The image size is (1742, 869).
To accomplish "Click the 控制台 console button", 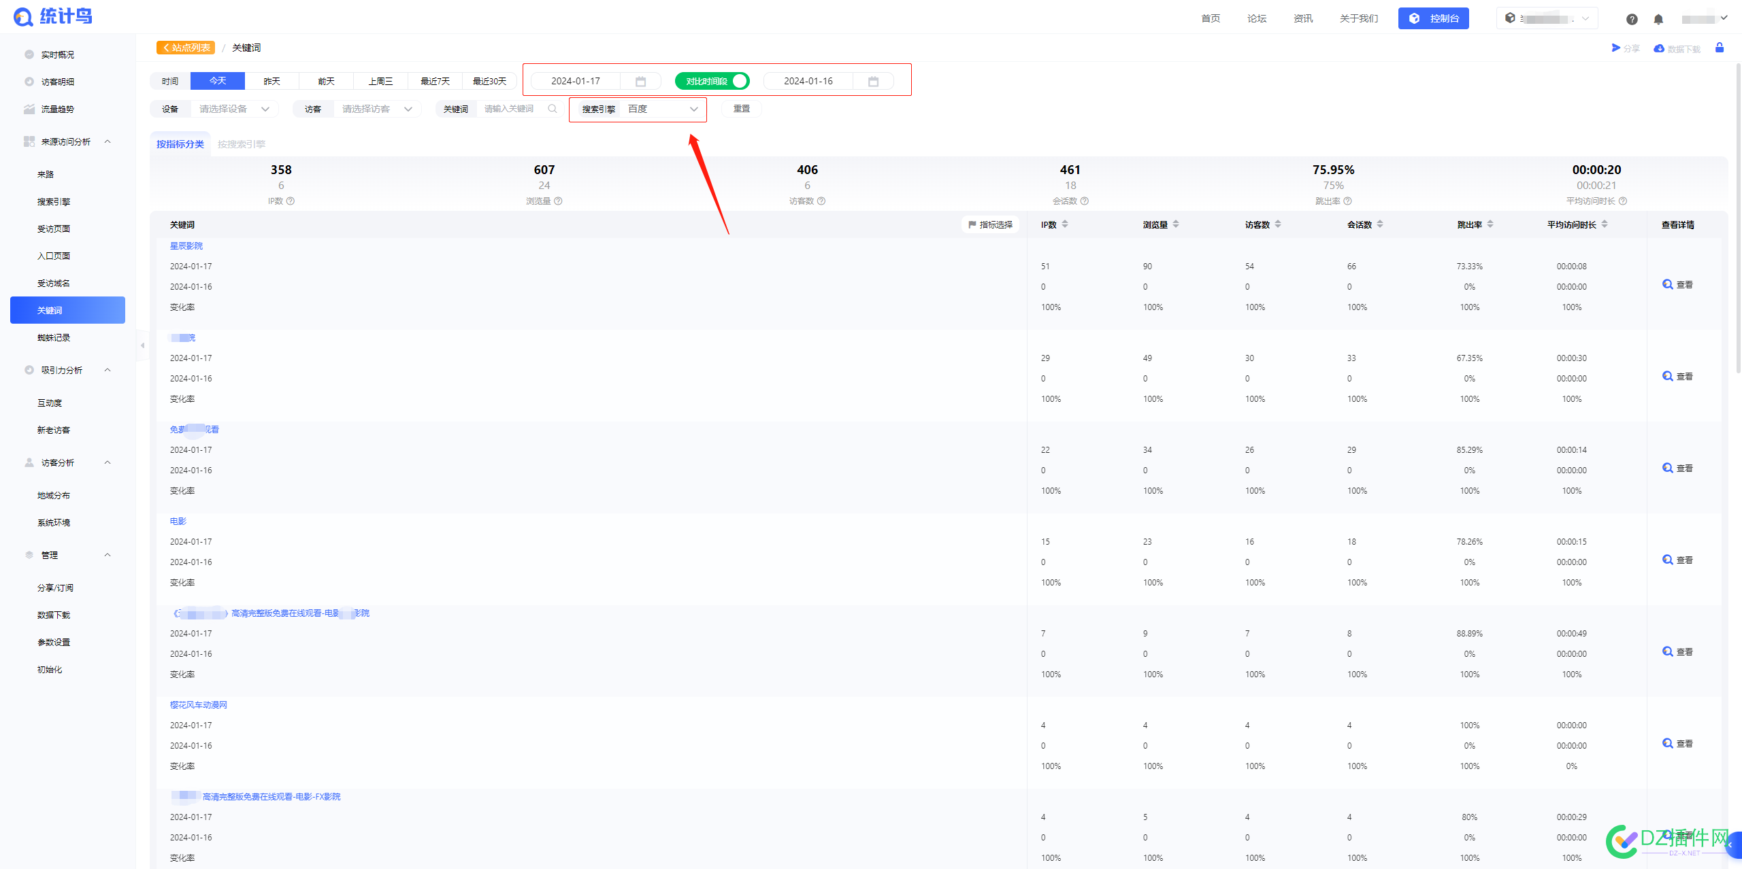I will pos(1434,18).
